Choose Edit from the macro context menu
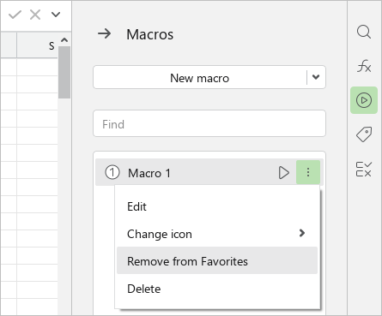382x316 pixels. (217, 206)
